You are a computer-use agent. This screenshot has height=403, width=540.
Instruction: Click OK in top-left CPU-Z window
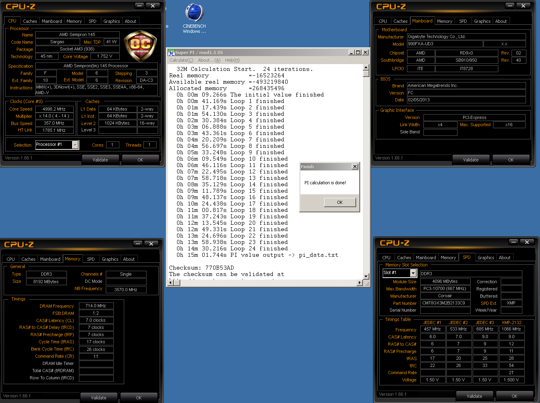pos(140,160)
